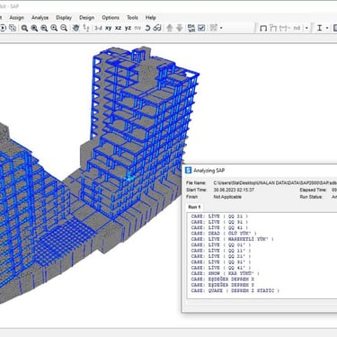337x337 pixels.
Task: Select the Rotate 3D View icon
Action: coord(147,28)
